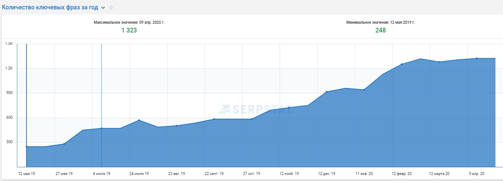
Task: Choose the data point above 12 дек. 19
Action: [327, 92]
